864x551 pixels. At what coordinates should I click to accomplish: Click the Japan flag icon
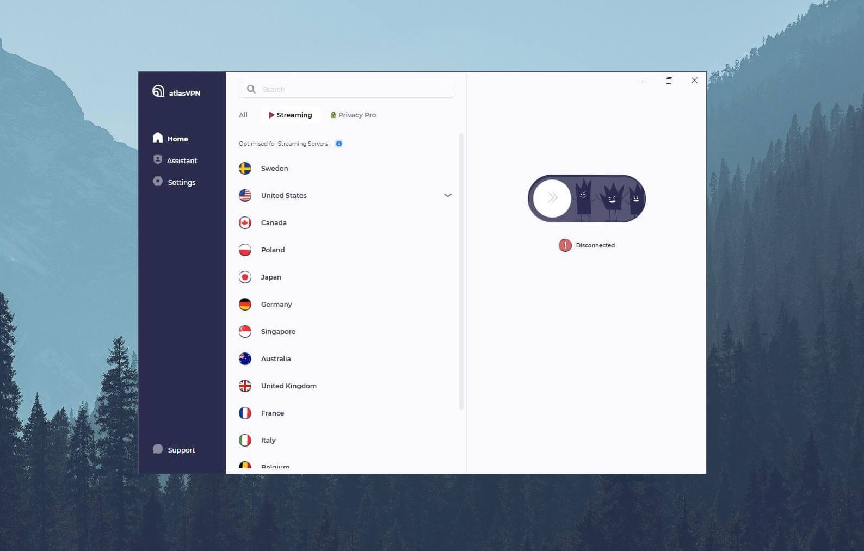[x=245, y=277]
